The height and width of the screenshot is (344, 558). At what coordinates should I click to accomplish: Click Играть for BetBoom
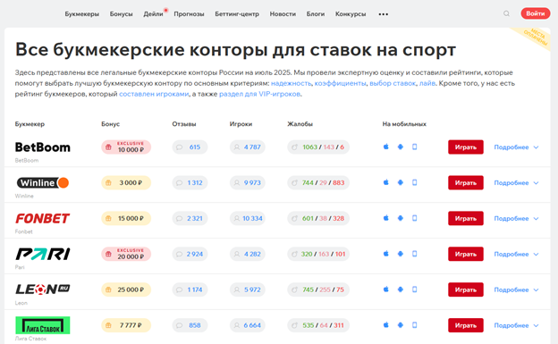466,147
